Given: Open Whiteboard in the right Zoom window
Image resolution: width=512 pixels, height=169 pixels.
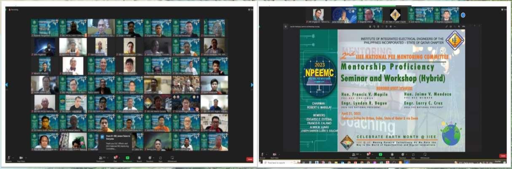Looking at the screenshot, I should (x=425, y=156).
